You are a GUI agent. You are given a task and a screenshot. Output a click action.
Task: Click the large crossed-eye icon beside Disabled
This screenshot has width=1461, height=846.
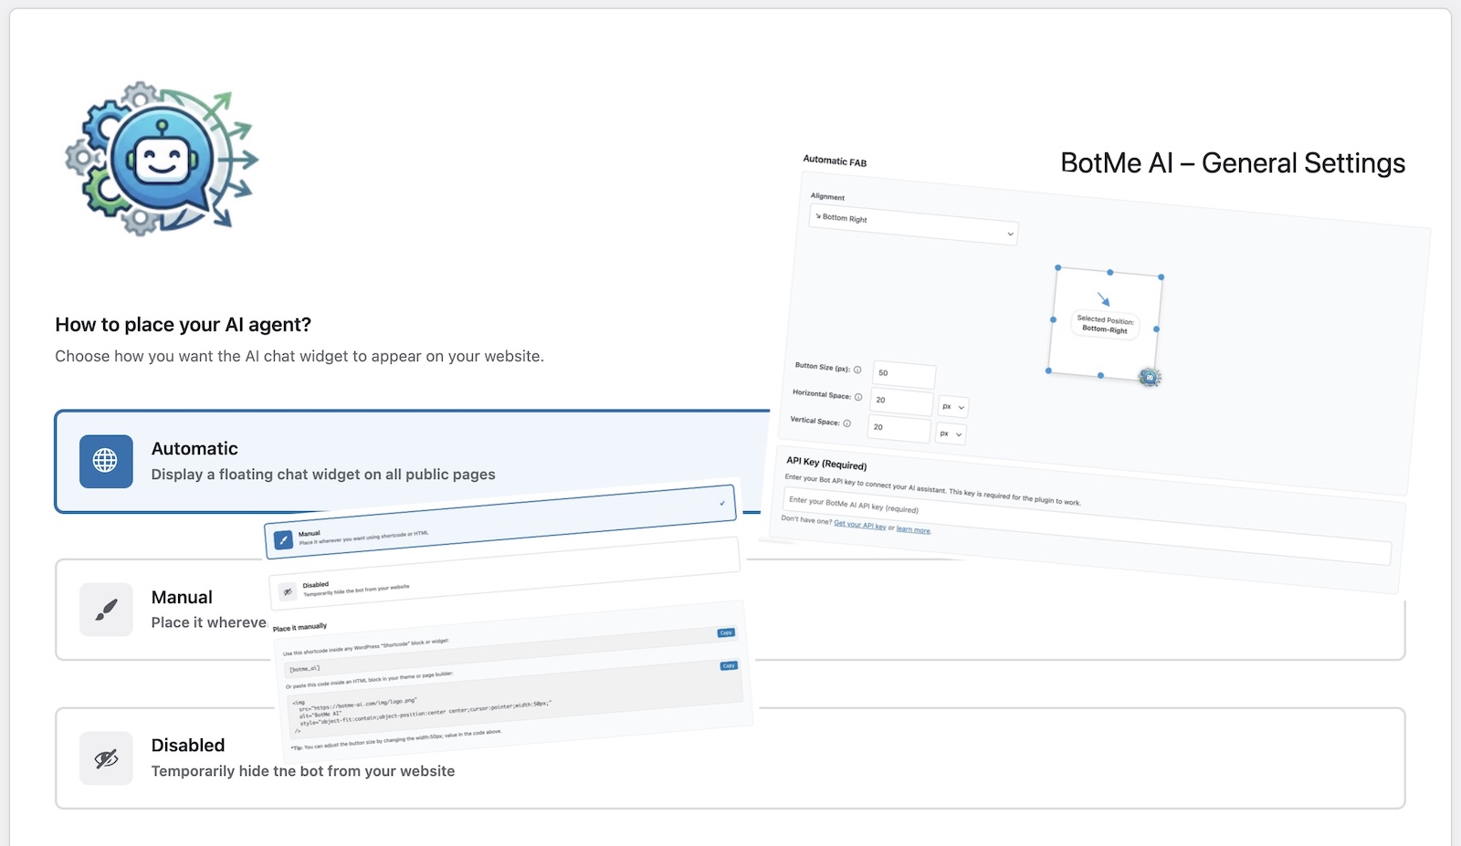(106, 758)
